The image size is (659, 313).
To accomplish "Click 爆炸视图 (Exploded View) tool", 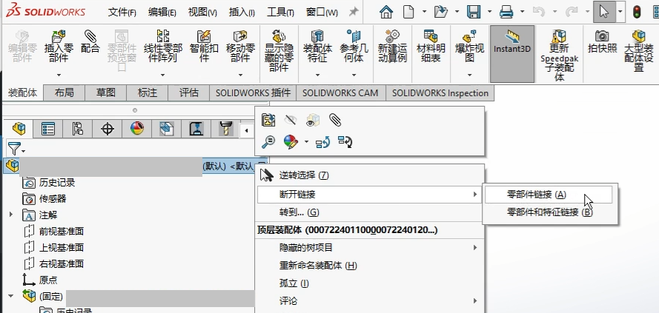I will coord(469,46).
